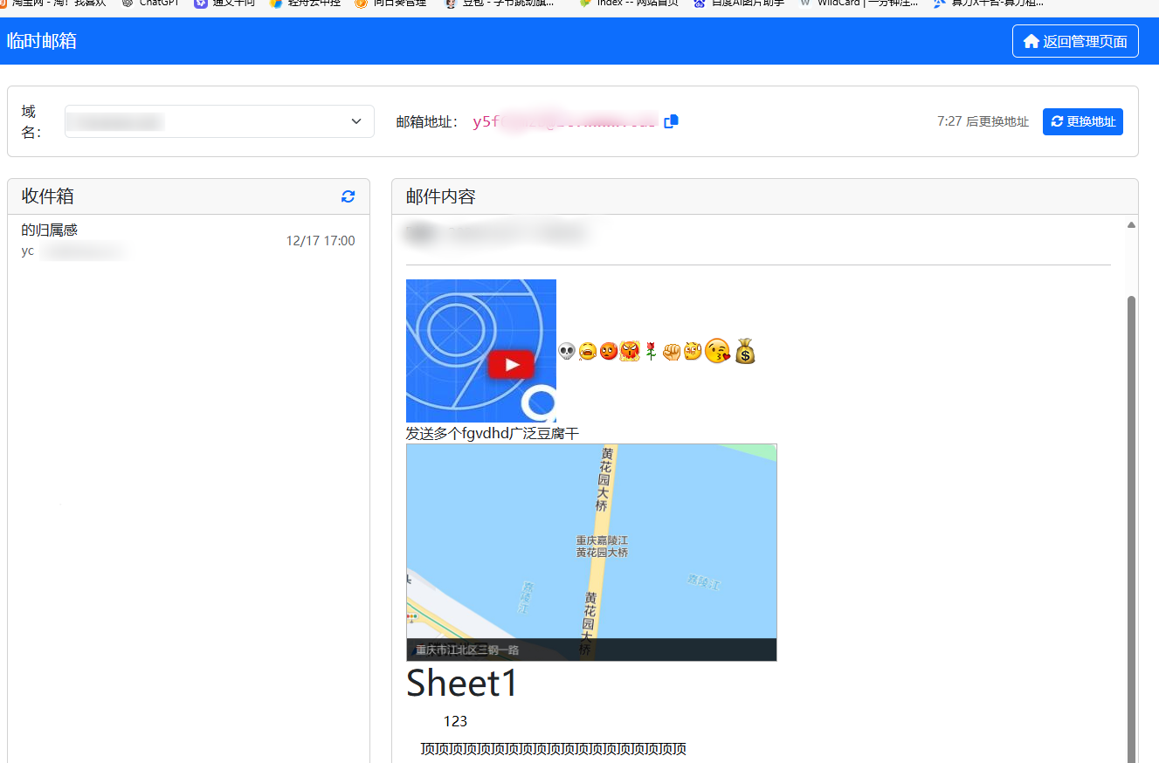The width and height of the screenshot is (1159, 763).
Task: Click the red YouTube play button in the image
Action: click(511, 365)
